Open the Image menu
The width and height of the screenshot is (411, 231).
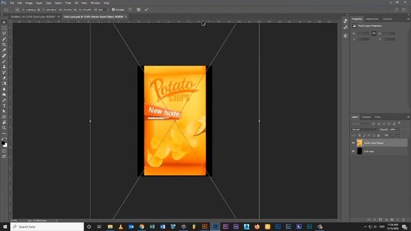click(x=29, y=3)
